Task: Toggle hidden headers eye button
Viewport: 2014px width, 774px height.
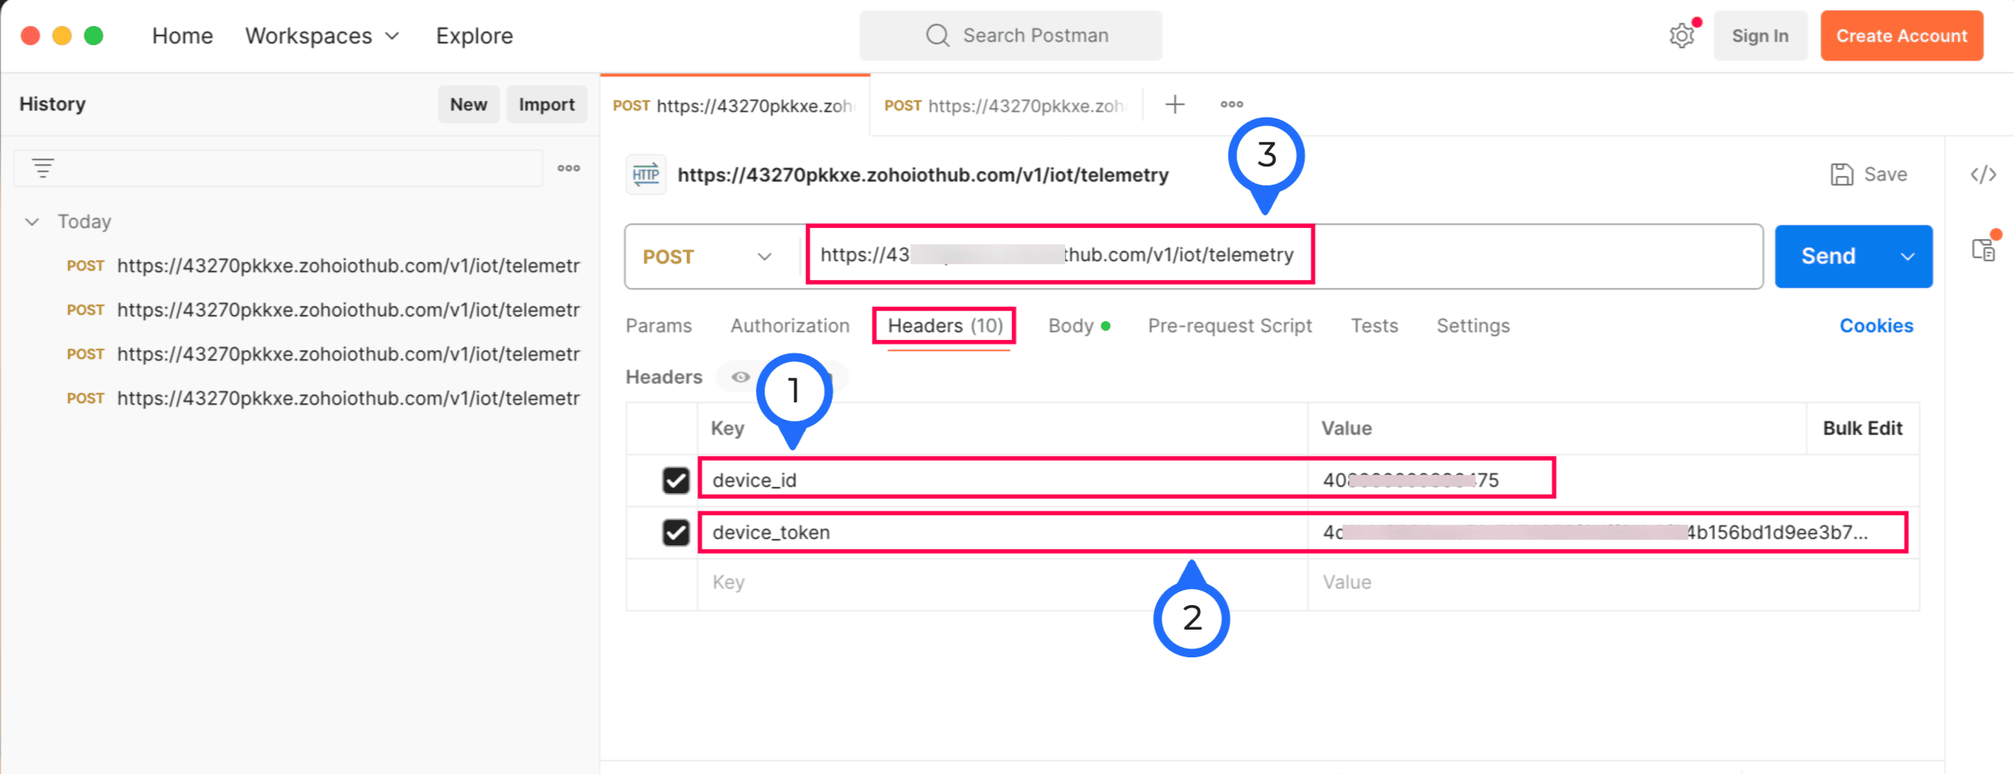Action: pos(740,377)
